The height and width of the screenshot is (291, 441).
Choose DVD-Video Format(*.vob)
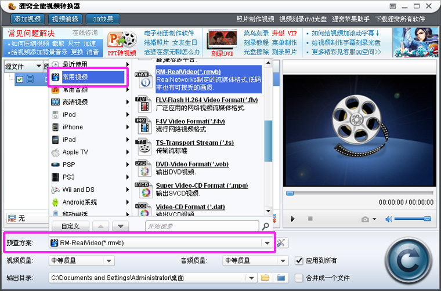pyautogui.click(x=193, y=164)
